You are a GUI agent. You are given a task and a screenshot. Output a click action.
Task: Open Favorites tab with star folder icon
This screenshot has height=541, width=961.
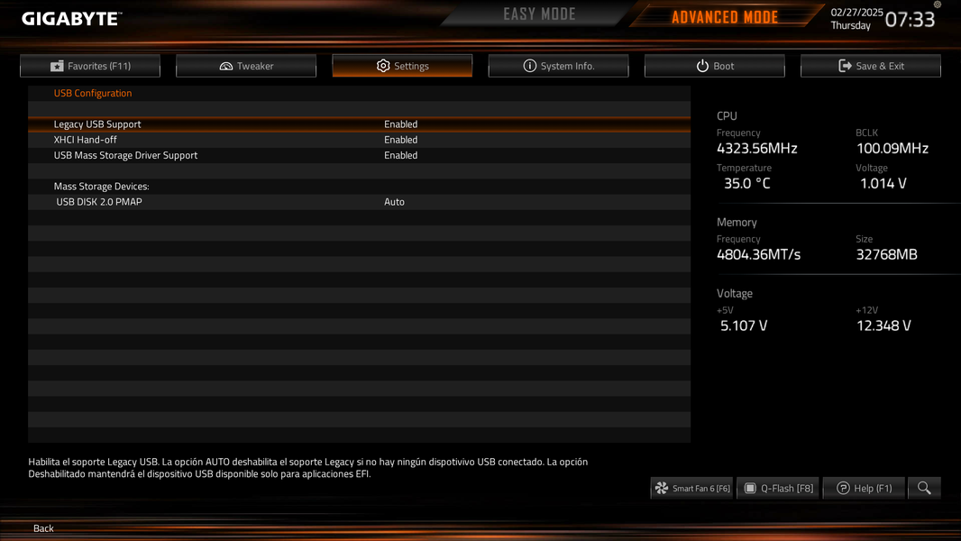pyautogui.click(x=90, y=66)
